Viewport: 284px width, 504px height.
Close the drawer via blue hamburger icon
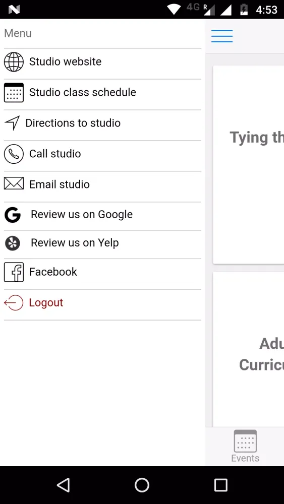tap(222, 36)
